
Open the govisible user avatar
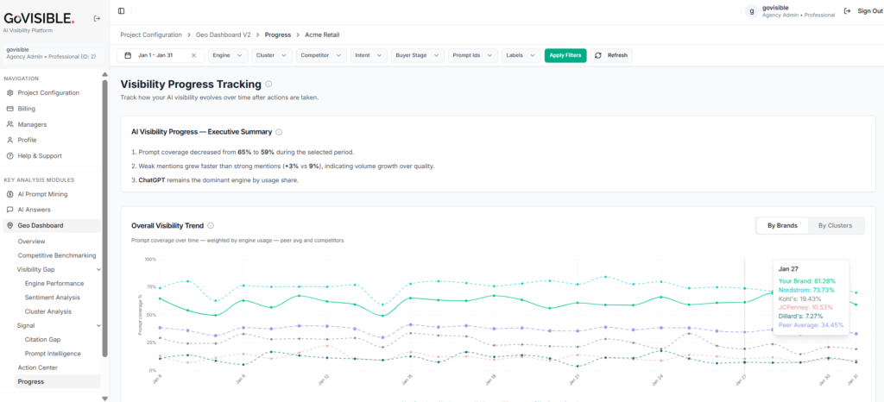(751, 11)
